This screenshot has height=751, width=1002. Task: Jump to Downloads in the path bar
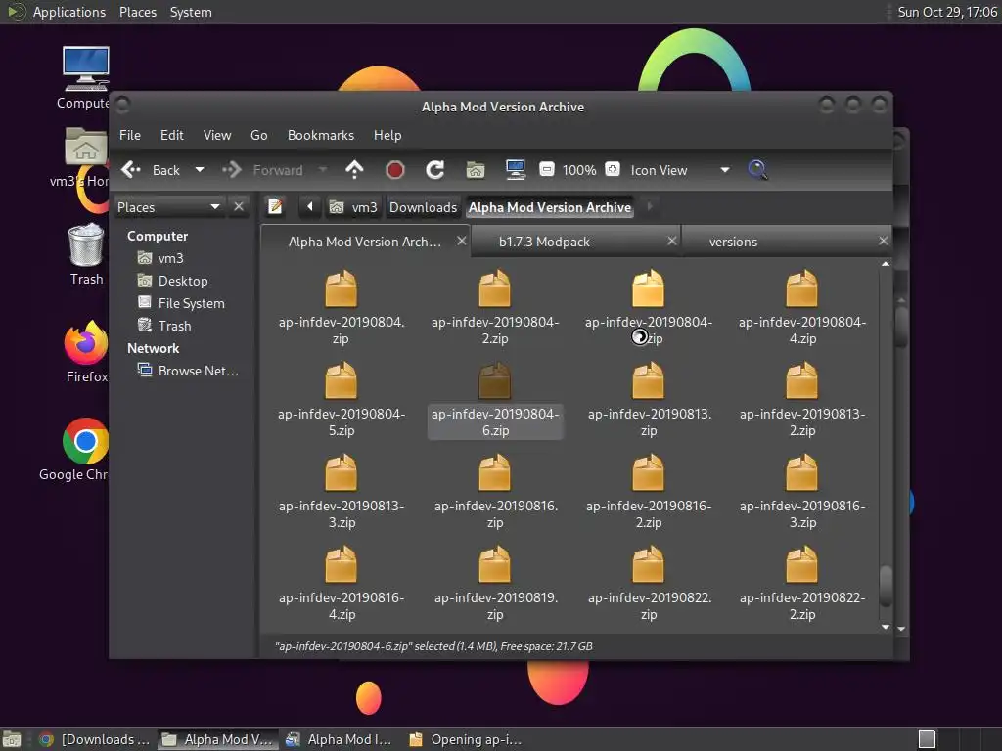coord(423,207)
